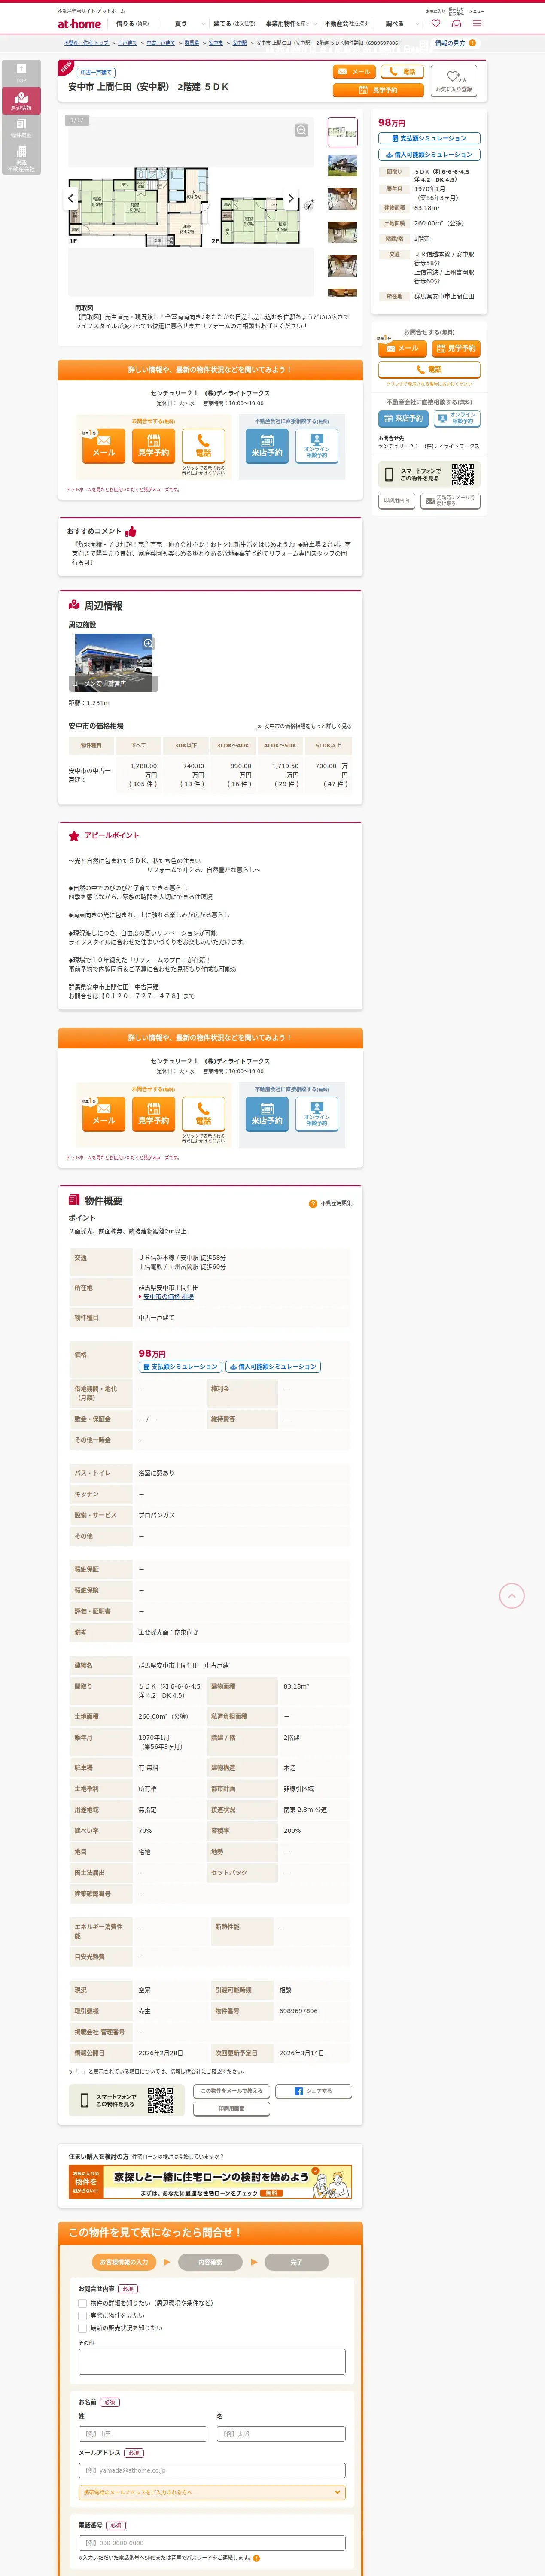Click the sidebar 来店予約 button
Screen dimensions: 545x2576
click(402, 418)
